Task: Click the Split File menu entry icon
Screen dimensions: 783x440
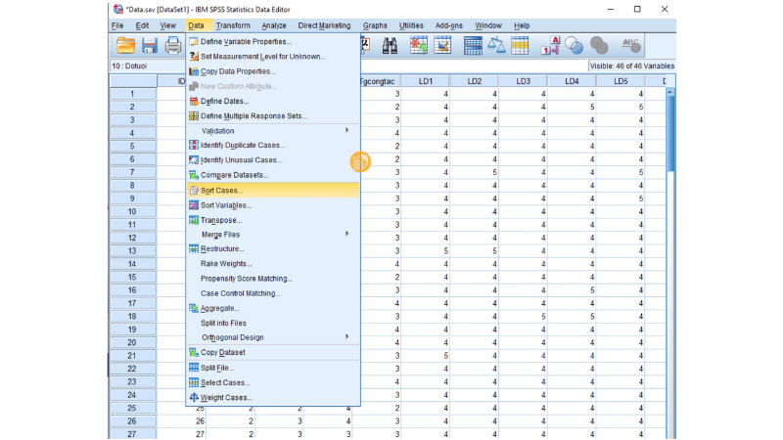Action: [x=194, y=368]
